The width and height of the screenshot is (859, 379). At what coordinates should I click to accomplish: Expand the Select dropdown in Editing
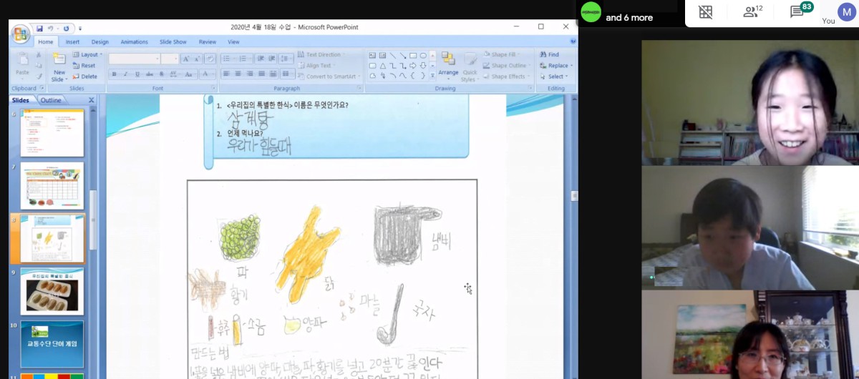pos(557,77)
